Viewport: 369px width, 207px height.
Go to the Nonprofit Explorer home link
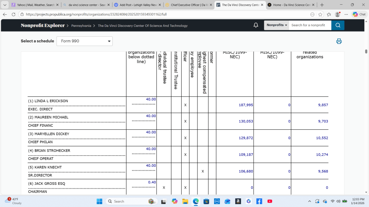click(43, 26)
